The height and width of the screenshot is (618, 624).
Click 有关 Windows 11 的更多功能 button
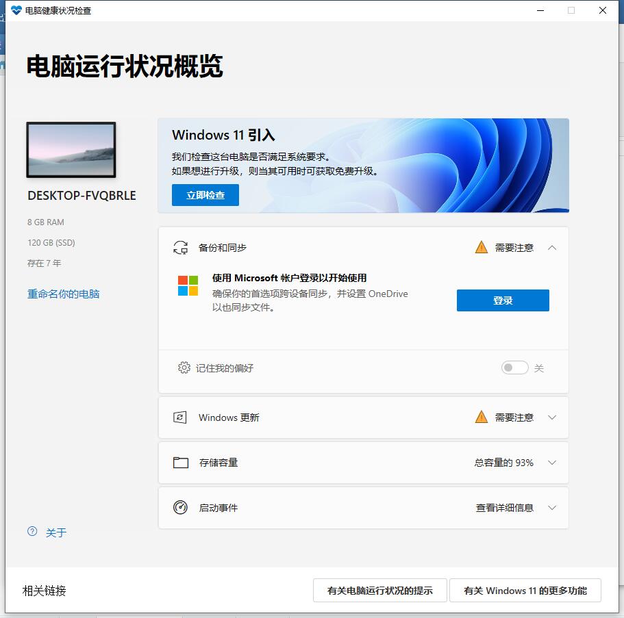(525, 591)
